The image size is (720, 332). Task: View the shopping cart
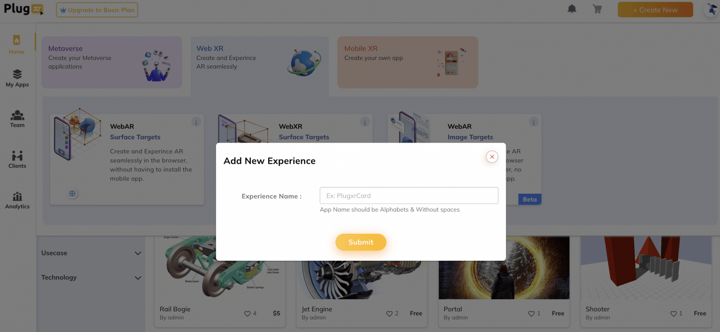[x=597, y=8]
